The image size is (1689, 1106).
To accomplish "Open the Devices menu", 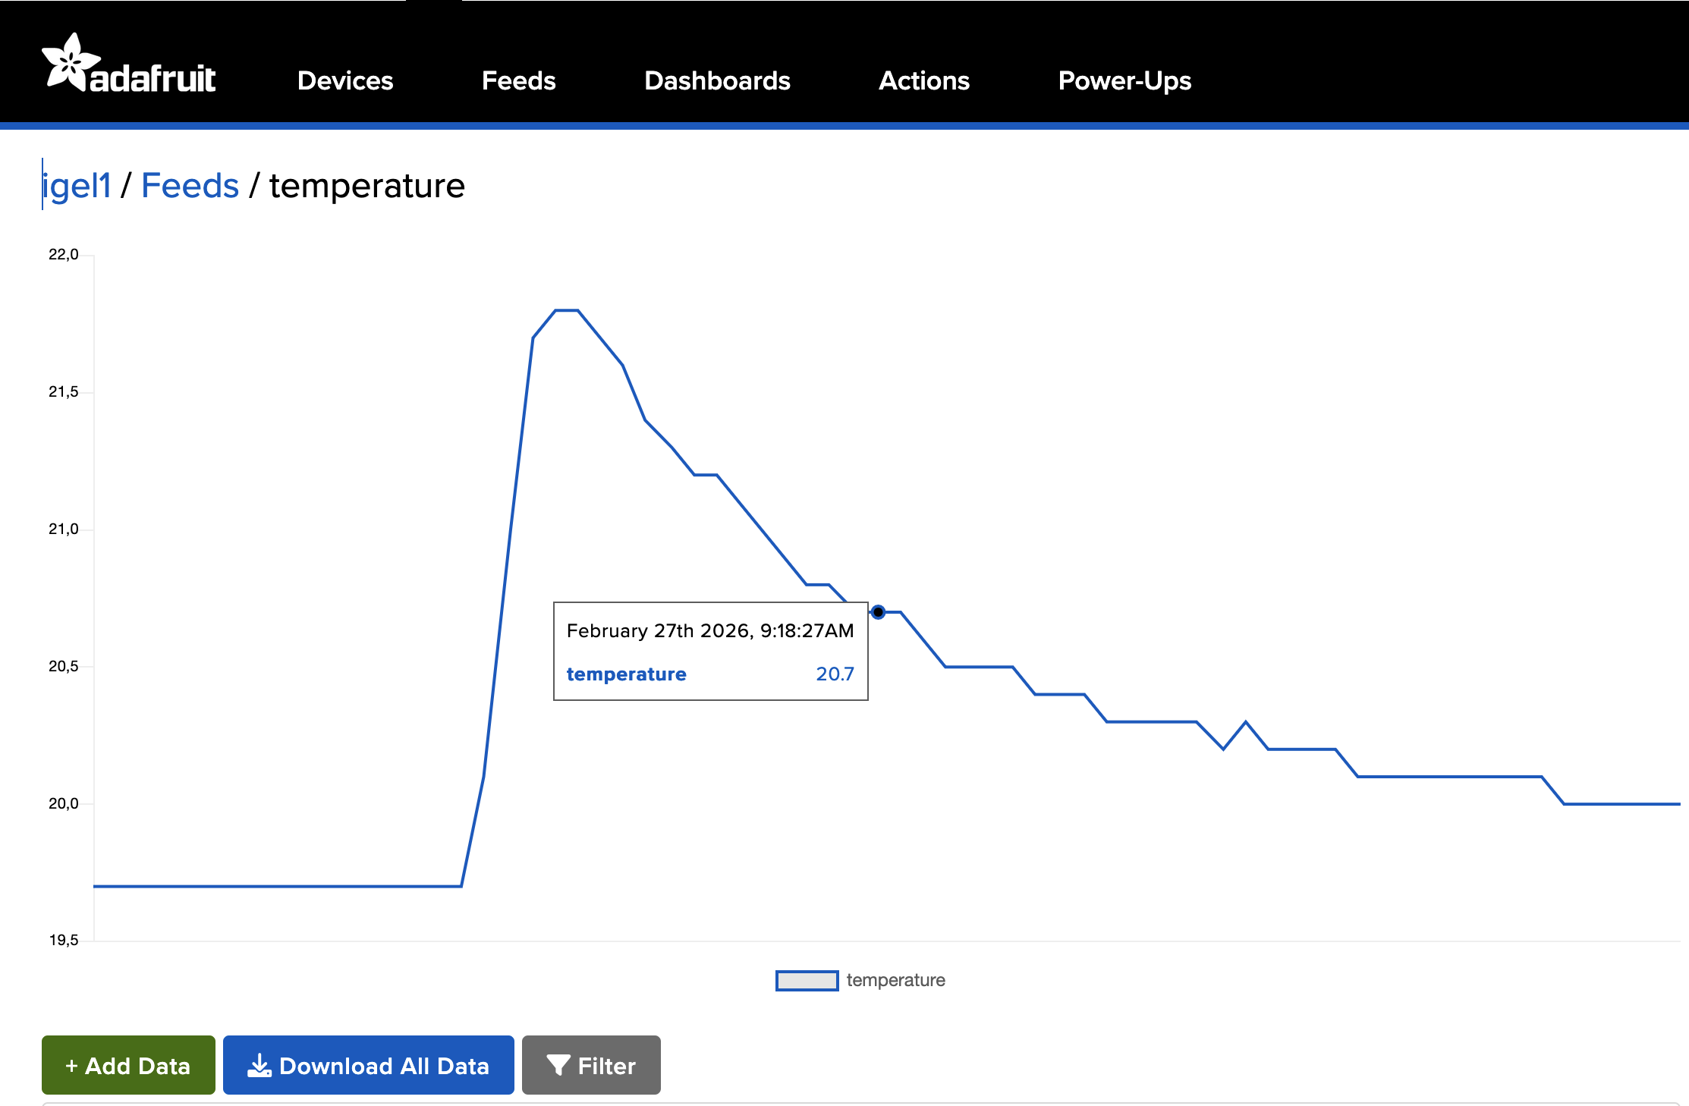I will point(345,80).
